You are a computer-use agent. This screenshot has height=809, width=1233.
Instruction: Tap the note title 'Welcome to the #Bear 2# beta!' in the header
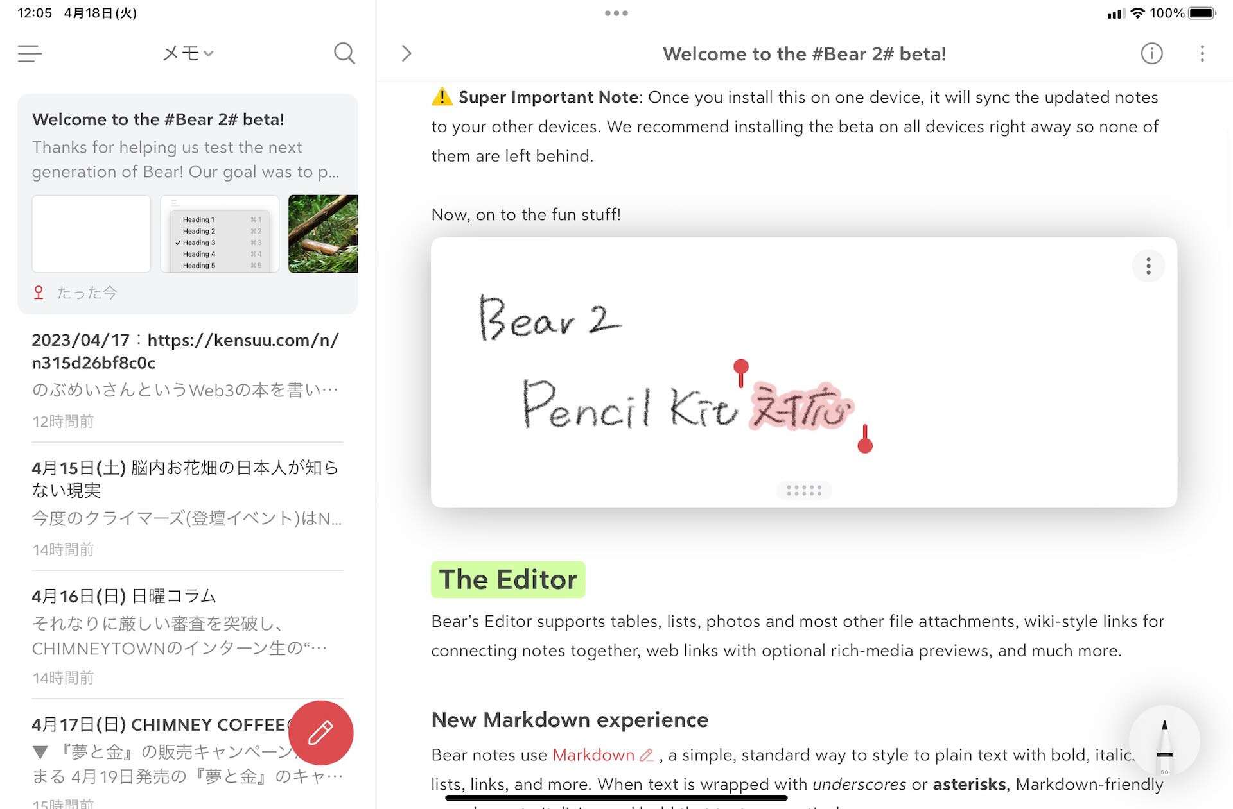804,54
